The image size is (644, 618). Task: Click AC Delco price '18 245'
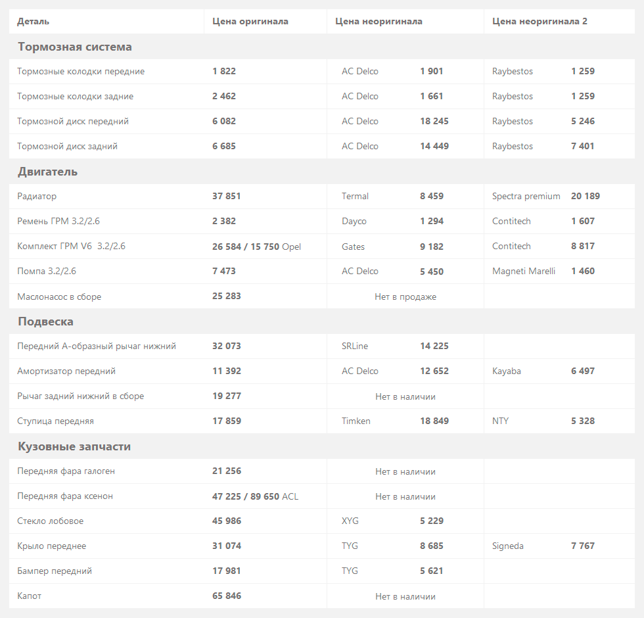coord(434,121)
